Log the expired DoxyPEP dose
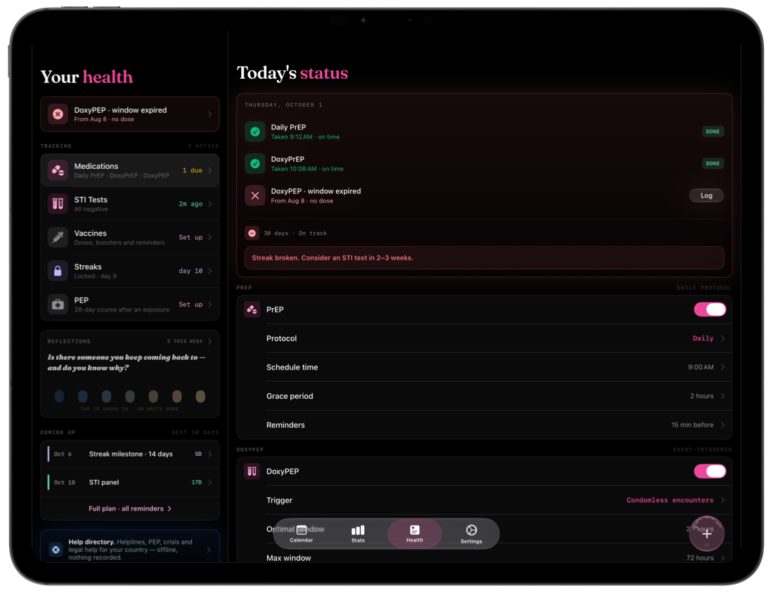The image size is (773, 593). pyautogui.click(x=706, y=196)
